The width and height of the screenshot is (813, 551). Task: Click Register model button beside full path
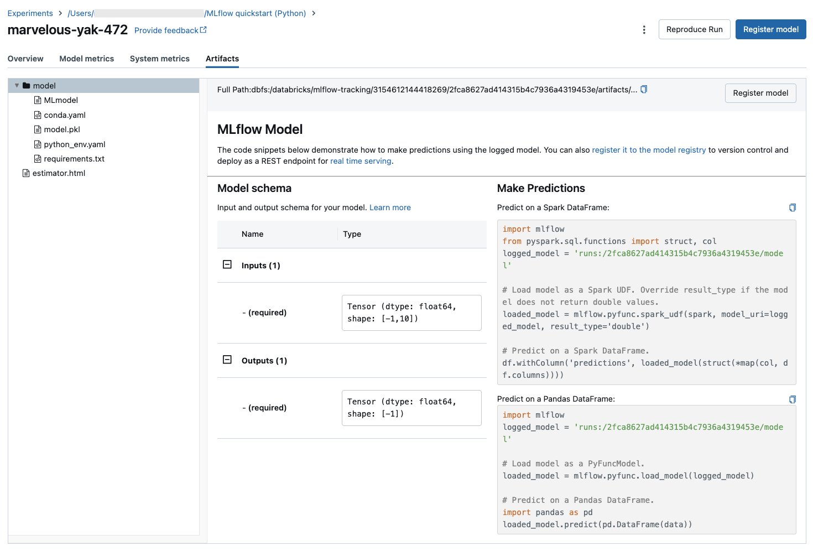[760, 93]
